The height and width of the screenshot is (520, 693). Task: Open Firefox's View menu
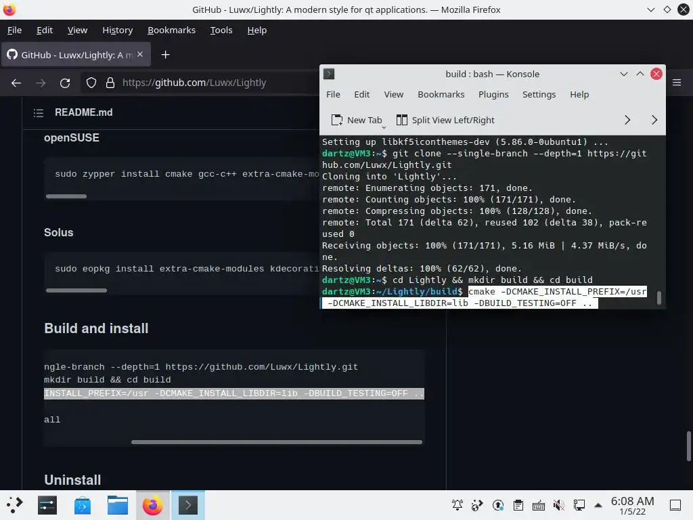coord(77,30)
